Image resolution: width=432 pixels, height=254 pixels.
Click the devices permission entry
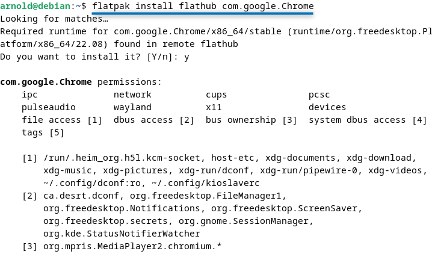[327, 107]
